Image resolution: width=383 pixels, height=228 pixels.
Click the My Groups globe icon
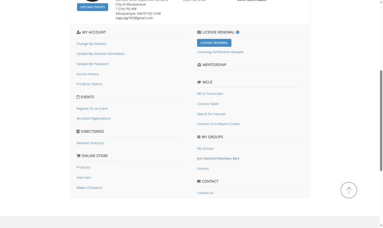click(x=199, y=137)
